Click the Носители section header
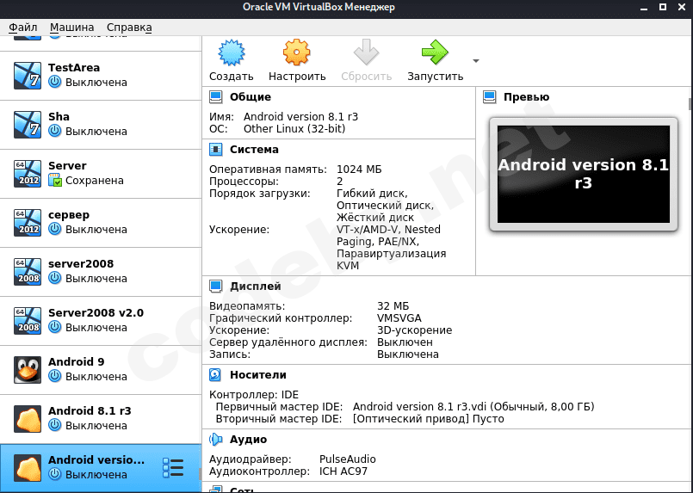This screenshot has width=693, height=493. [x=258, y=375]
